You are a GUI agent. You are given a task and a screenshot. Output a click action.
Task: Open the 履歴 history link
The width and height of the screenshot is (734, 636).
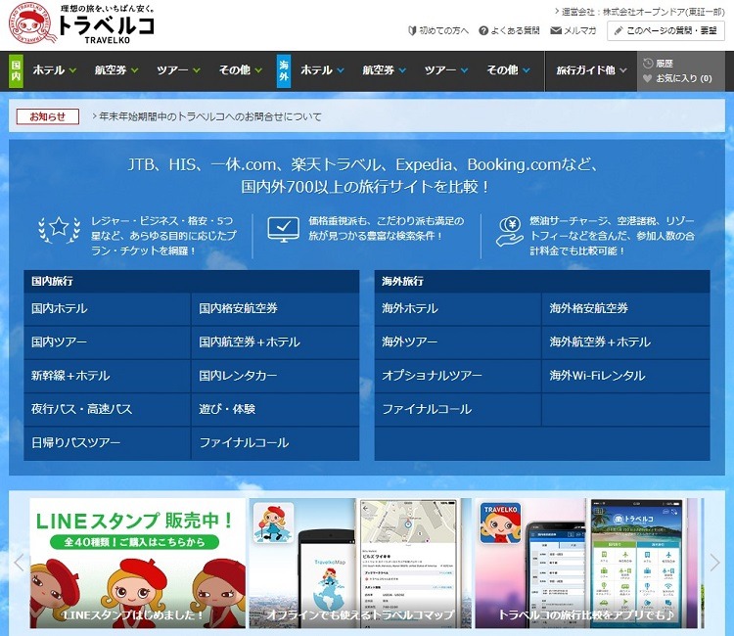(x=665, y=64)
